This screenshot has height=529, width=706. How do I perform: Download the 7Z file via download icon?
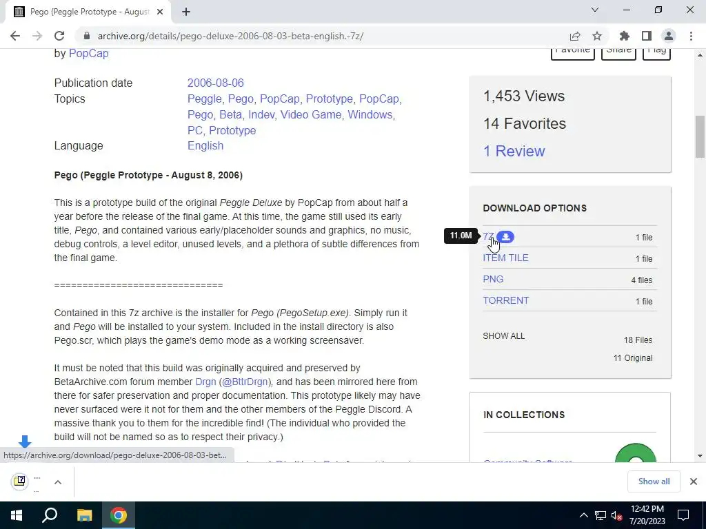pyautogui.click(x=505, y=237)
